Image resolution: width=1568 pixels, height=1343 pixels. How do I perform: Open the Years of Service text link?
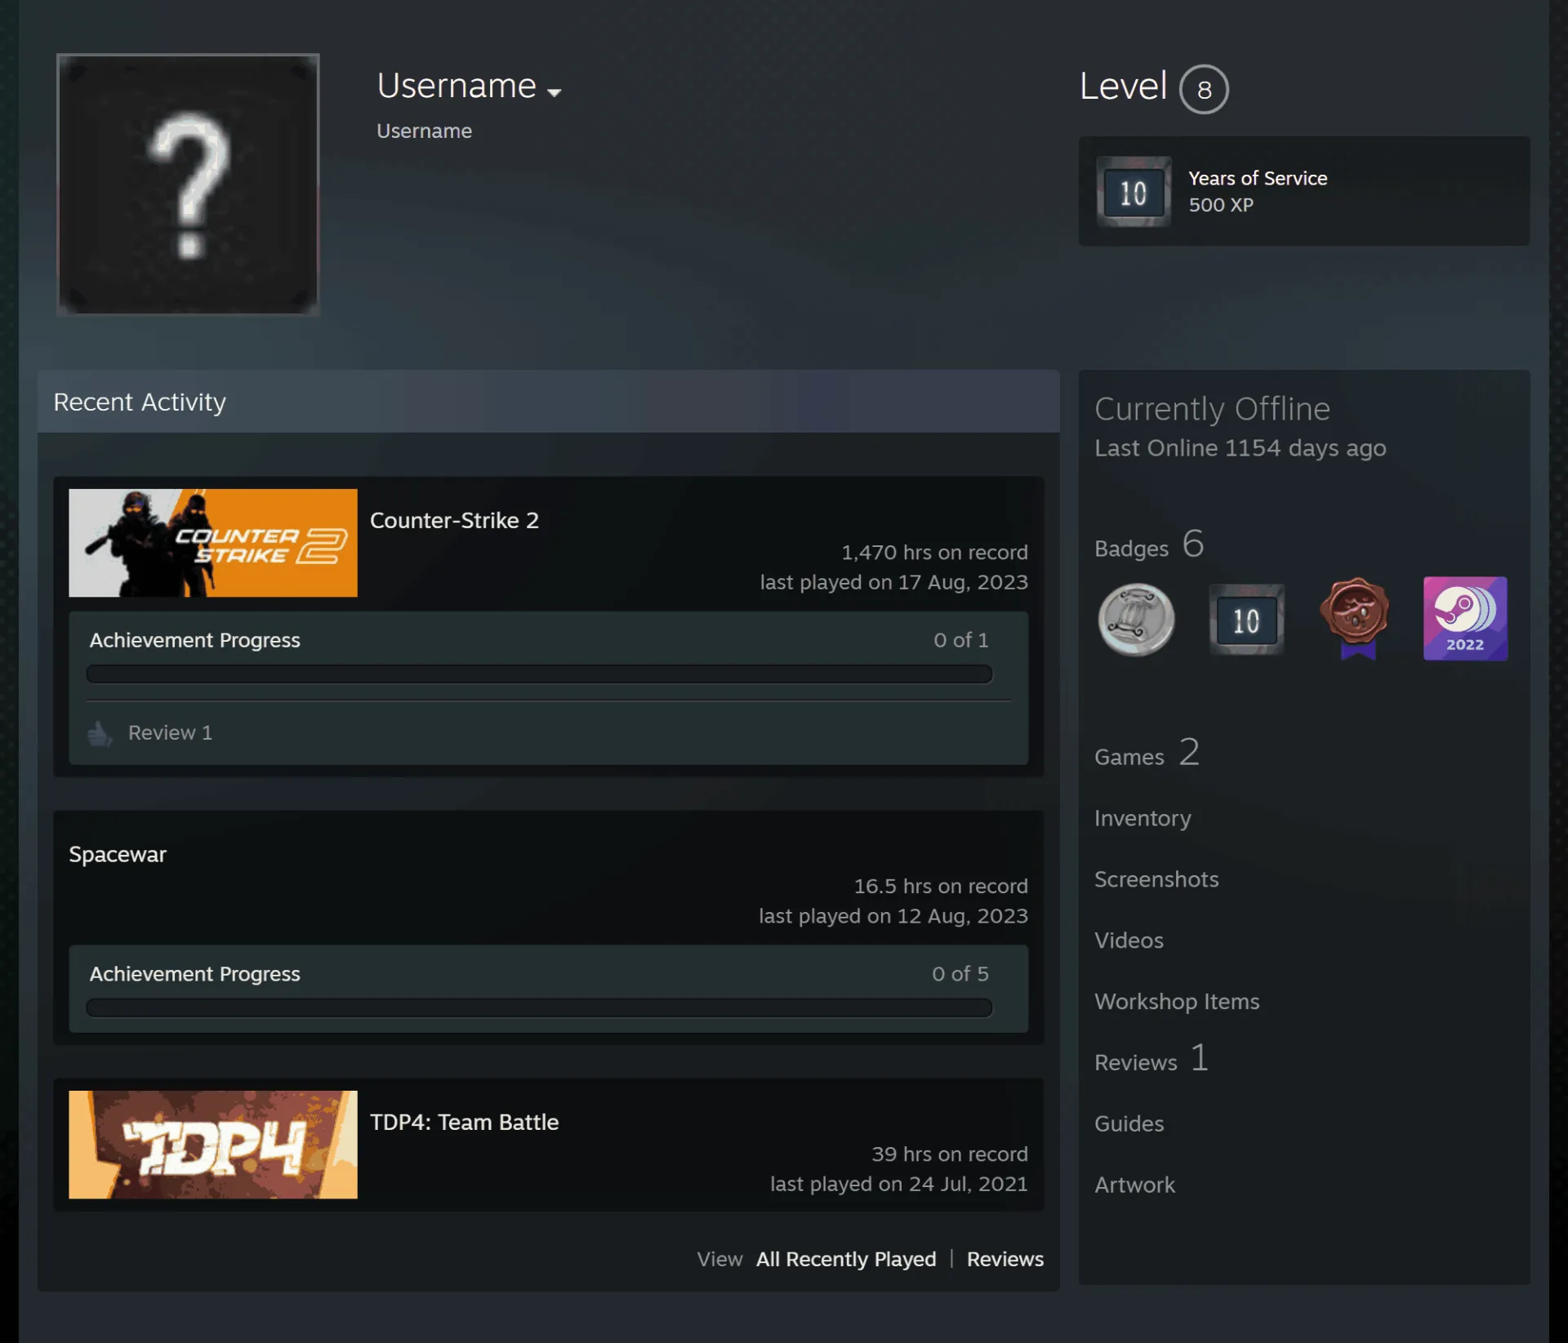pyautogui.click(x=1258, y=178)
